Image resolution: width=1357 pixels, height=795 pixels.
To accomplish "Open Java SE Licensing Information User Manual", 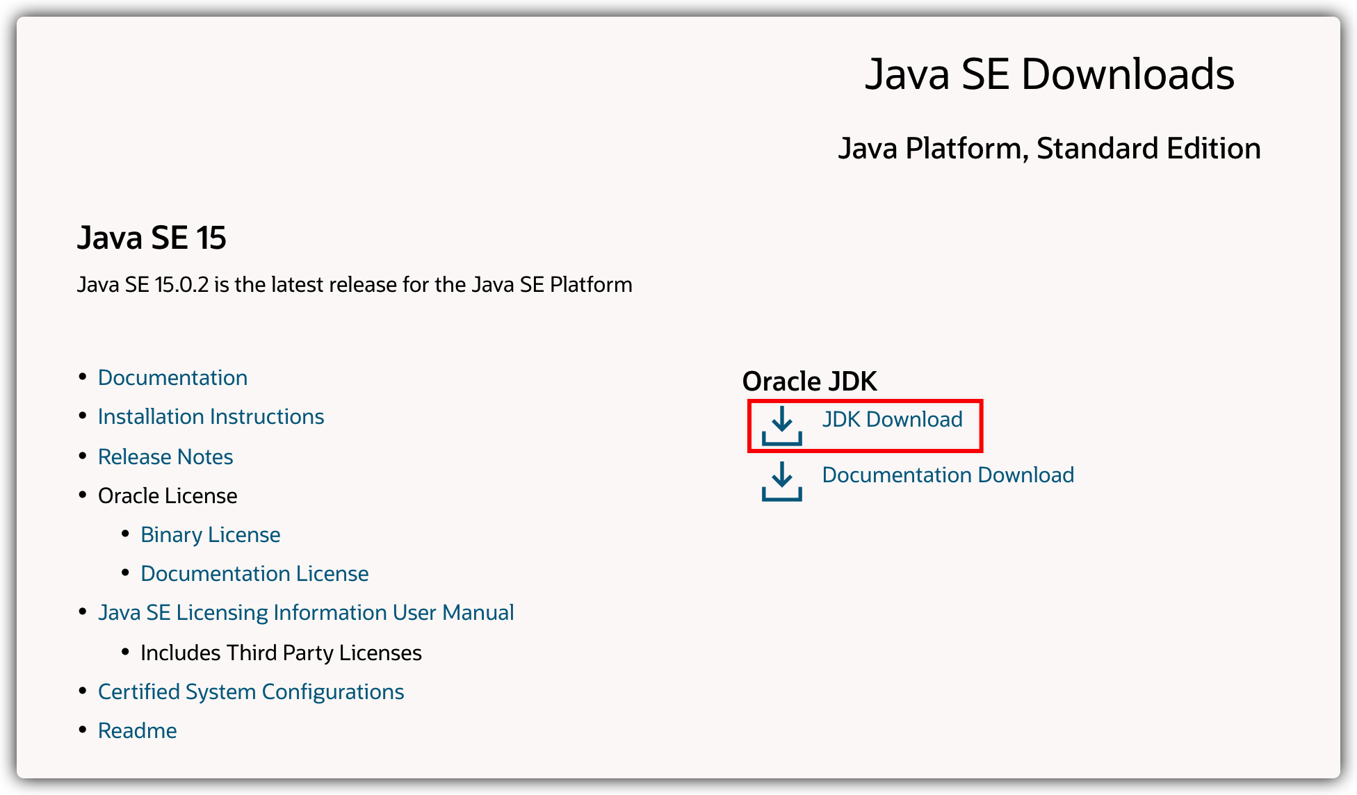I will (x=306, y=612).
